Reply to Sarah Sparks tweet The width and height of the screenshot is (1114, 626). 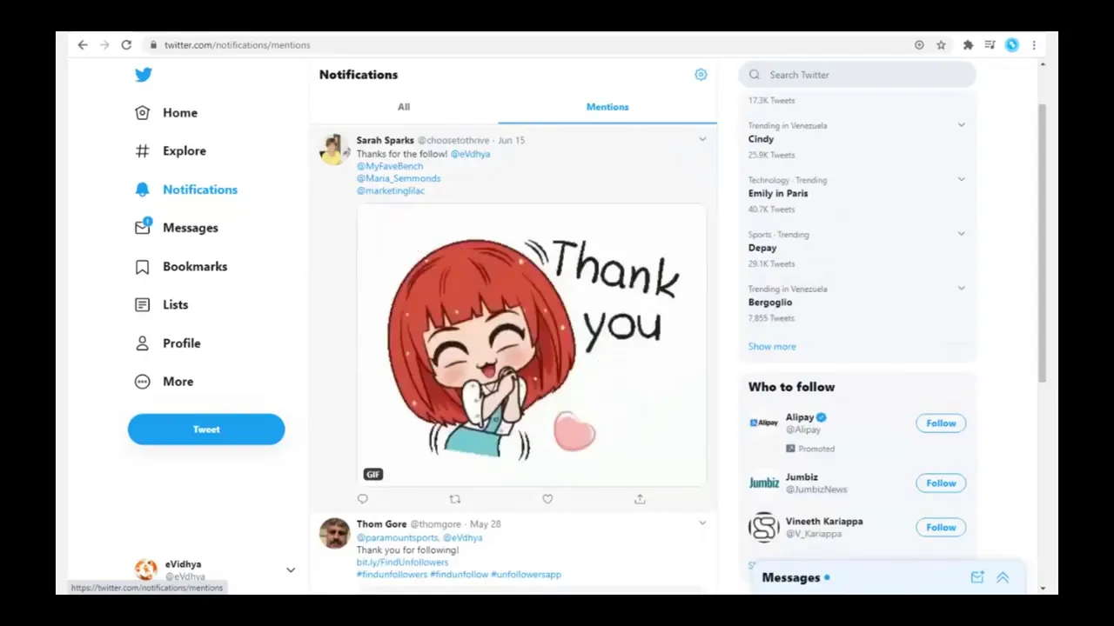(363, 499)
